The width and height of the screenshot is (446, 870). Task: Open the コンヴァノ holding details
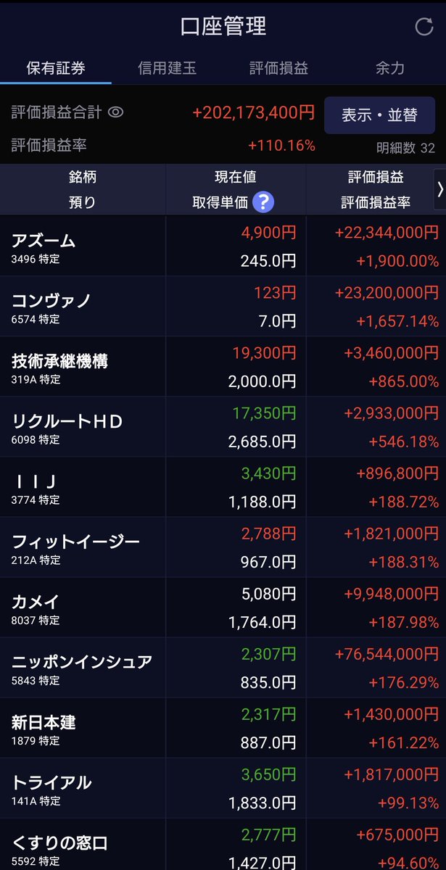click(x=223, y=306)
